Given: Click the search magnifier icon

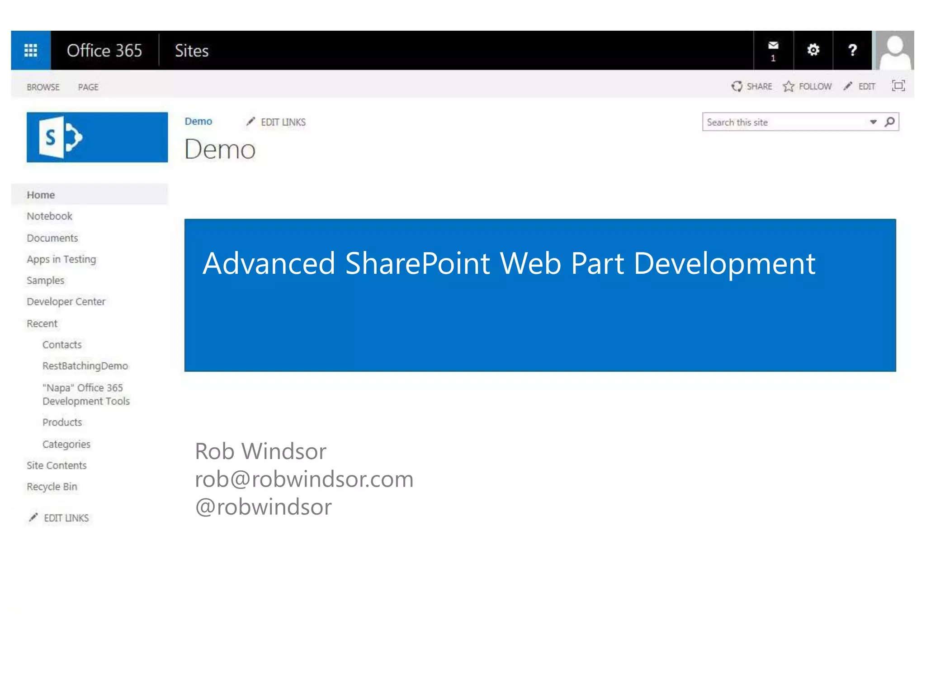Looking at the screenshot, I should (889, 122).
